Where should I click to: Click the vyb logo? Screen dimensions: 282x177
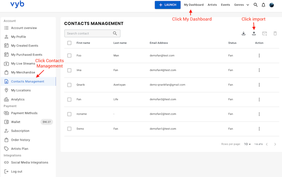pyautogui.click(x=17, y=4)
